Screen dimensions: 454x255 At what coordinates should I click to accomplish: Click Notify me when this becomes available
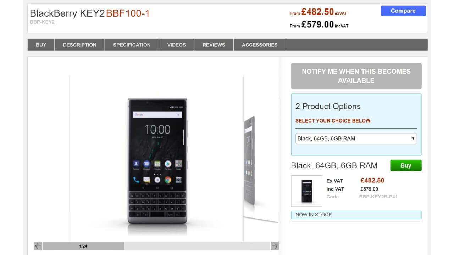click(x=356, y=76)
